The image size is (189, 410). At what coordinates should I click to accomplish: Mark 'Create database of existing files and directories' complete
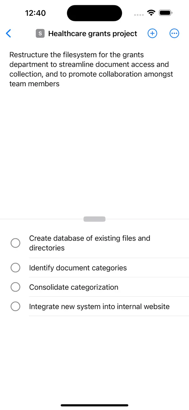[x=15, y=243]
